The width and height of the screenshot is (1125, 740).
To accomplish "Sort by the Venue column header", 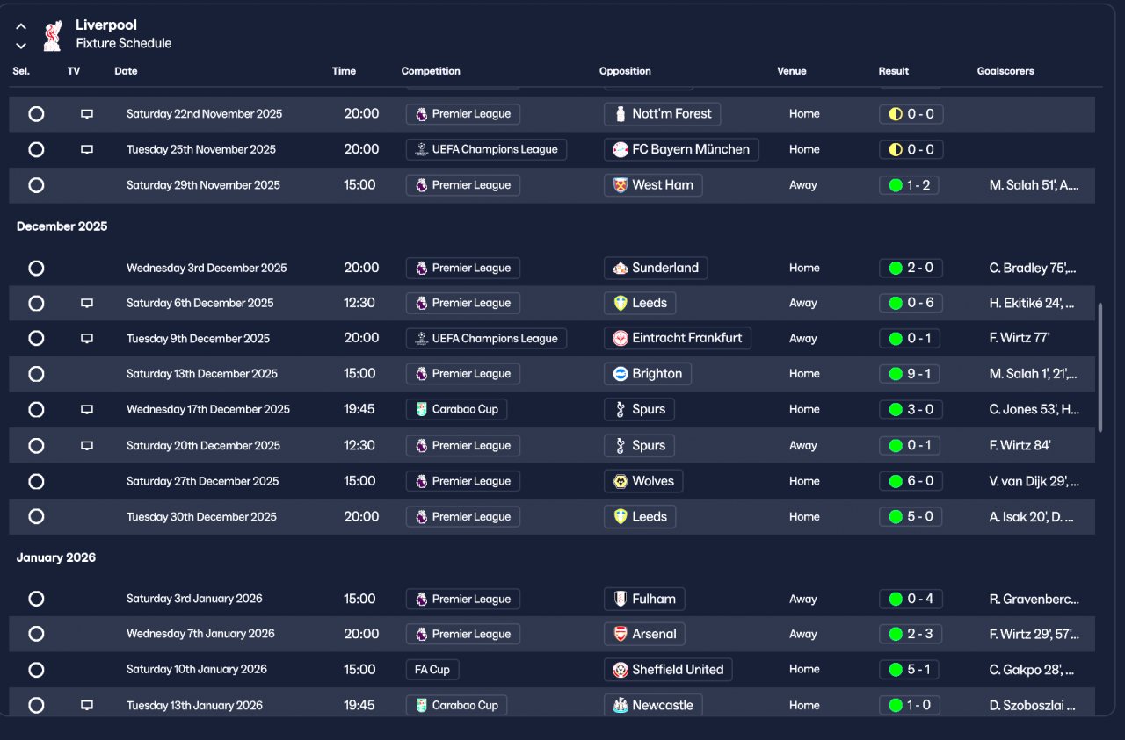I will tap(791, 71).
